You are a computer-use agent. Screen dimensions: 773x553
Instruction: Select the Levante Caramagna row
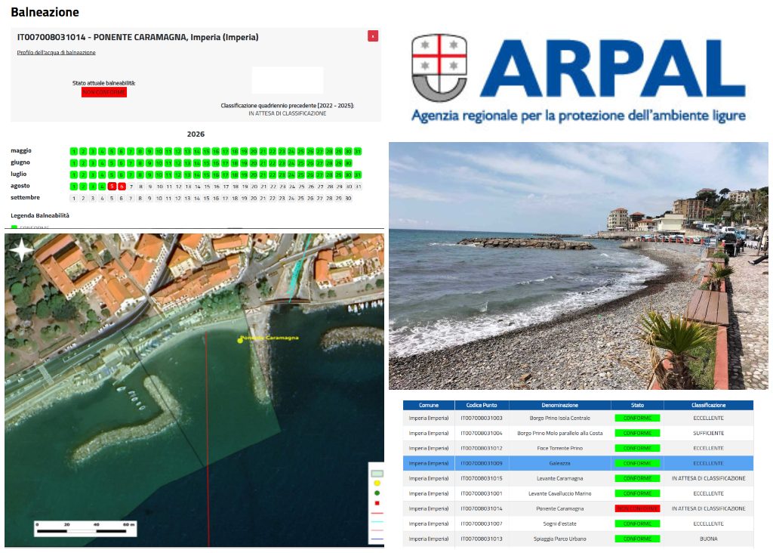[578, 478]
